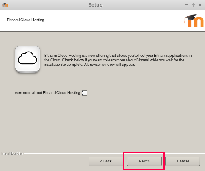Click the cloud hosting icon
Screen dimensions: 205x171
tap(27, 59)
